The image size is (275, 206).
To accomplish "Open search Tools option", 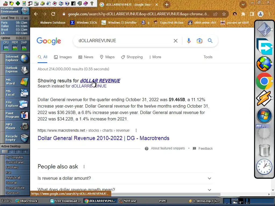I will coord(208,57).
